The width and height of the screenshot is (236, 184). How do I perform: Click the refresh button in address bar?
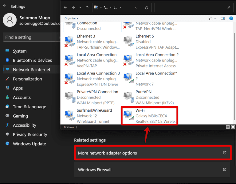coord(146,8)
